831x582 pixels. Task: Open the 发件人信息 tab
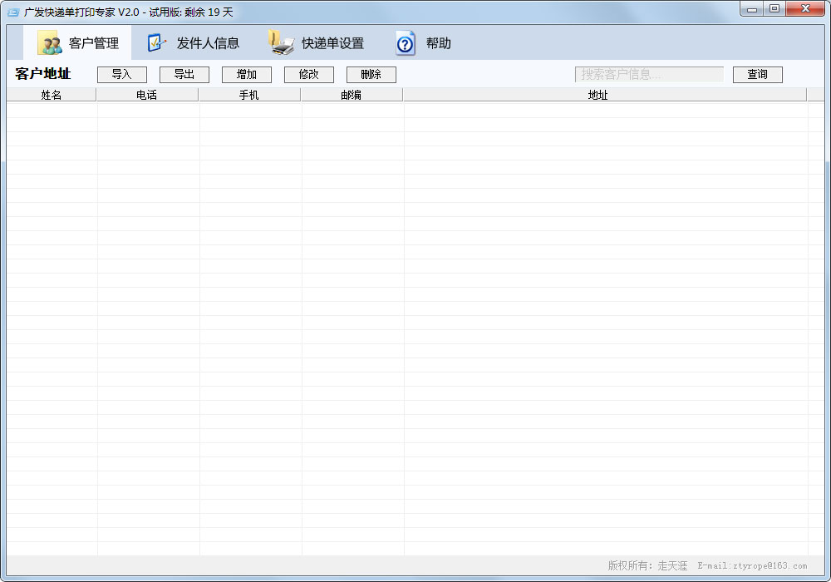point(193,43)
